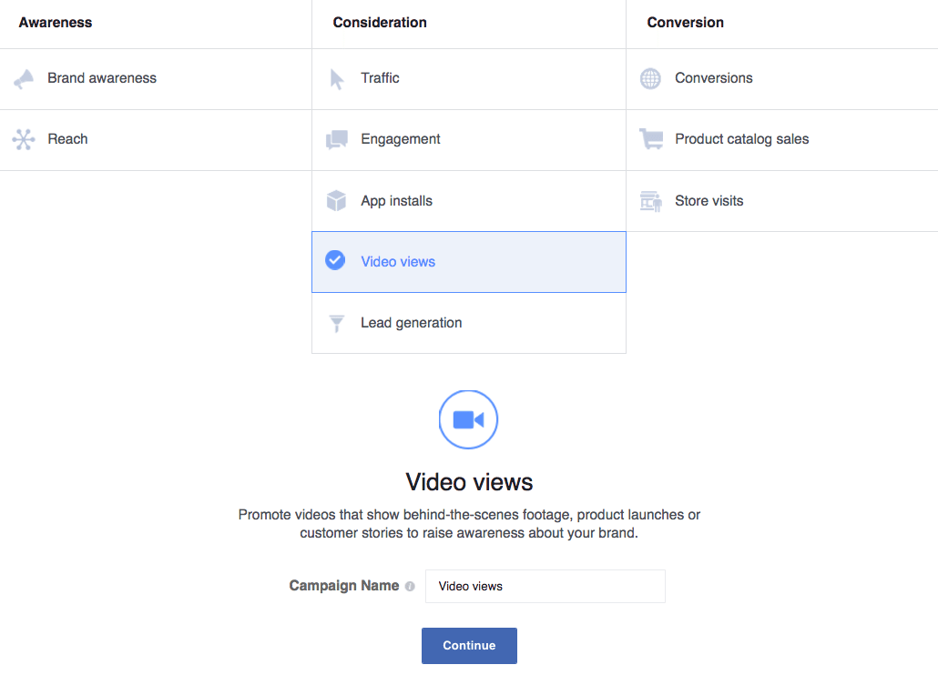Click the Engagement speech bubble icon

pos(336,139)
